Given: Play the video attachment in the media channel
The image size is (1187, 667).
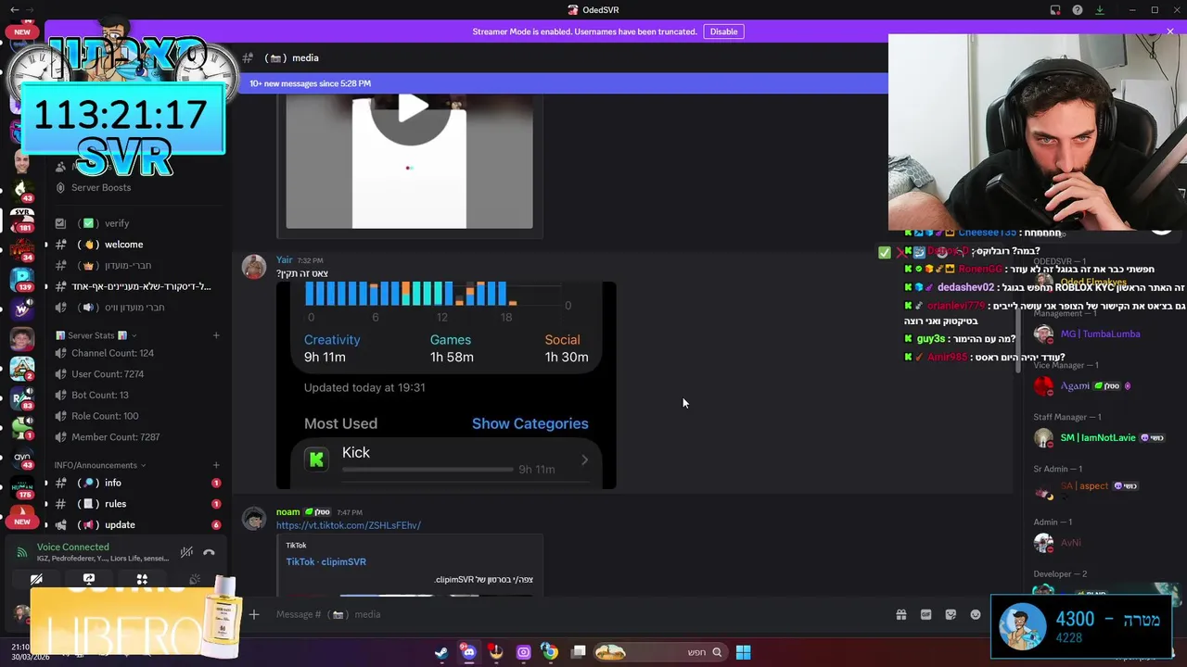Looking at the screenshot, I should (411, 109).
